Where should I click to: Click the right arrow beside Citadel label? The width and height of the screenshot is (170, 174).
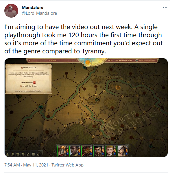point(76,61)
